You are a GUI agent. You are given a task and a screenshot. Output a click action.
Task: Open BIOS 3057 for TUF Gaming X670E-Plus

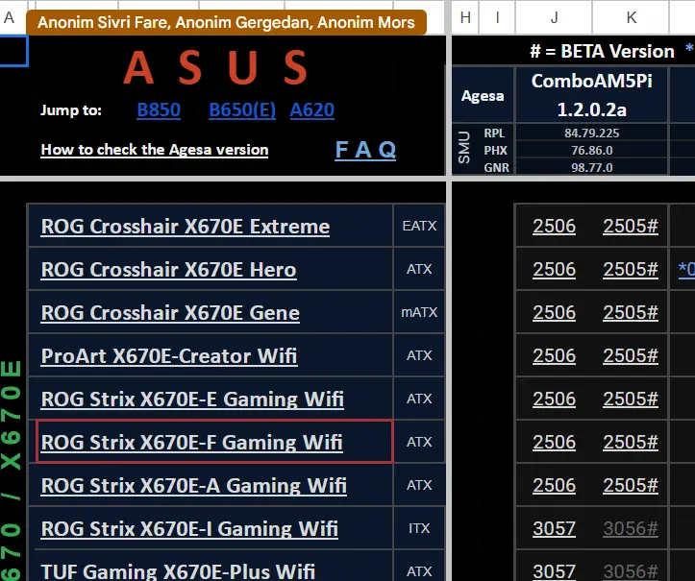pos(554,571)
